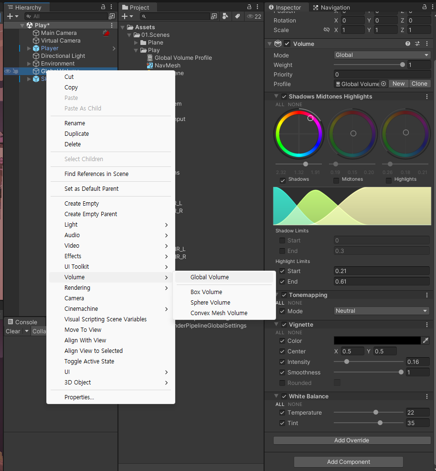Click the red Cinemachine icon beside Main Camera

[x=106, y=33]
